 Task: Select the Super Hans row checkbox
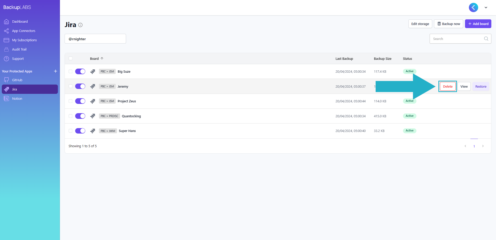pyautogui.click(x=71, y=131)
